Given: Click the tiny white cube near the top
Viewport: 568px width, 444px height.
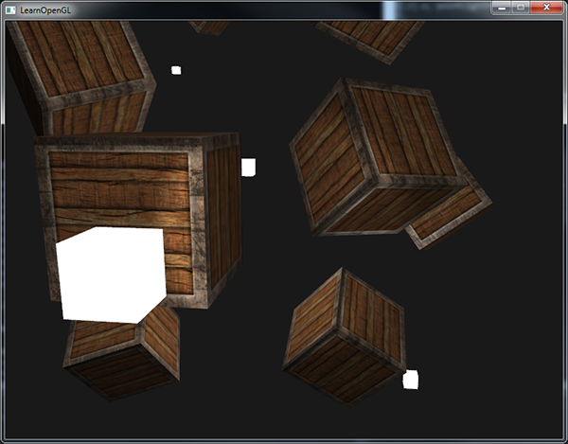Looking at the screenshot, I should point(176,70).
